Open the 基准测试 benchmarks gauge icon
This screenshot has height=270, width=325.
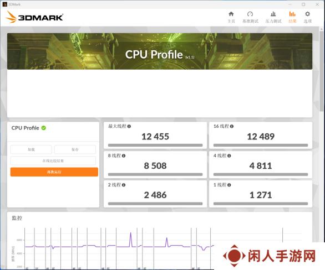250,14
